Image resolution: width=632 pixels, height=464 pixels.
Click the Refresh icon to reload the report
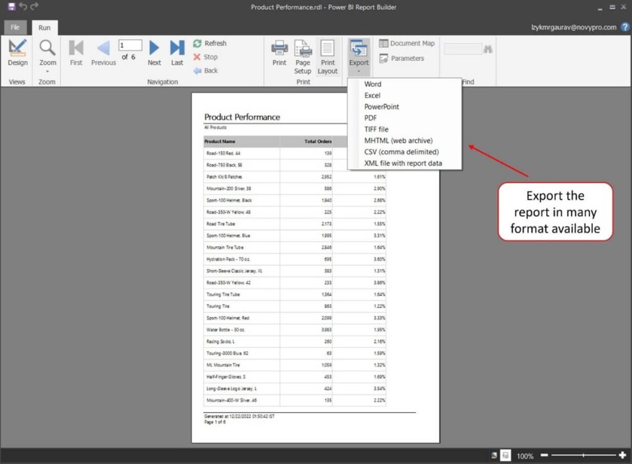[x=199, y=43]
